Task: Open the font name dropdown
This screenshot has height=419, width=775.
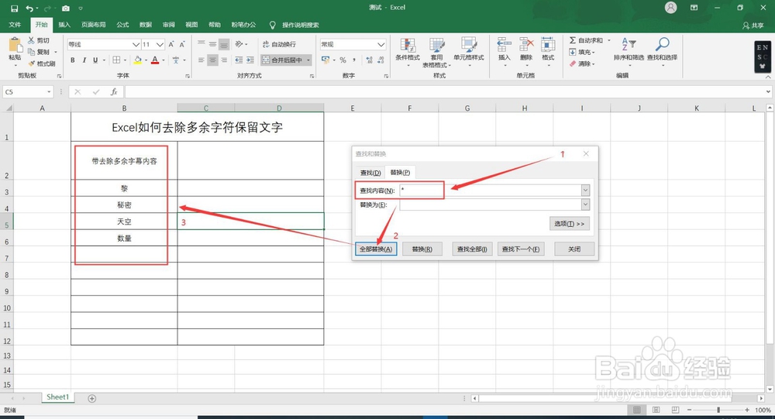Action: point(136,44)
